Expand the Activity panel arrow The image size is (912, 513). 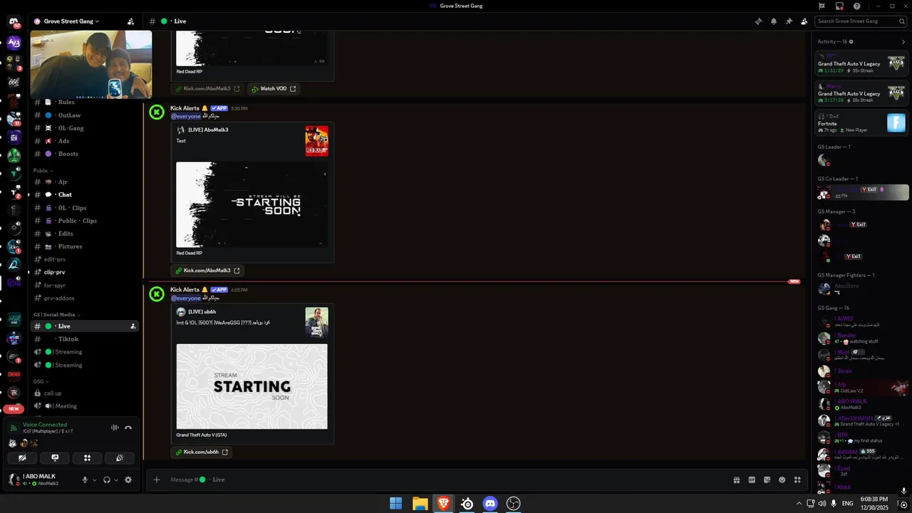coord(903,41)
